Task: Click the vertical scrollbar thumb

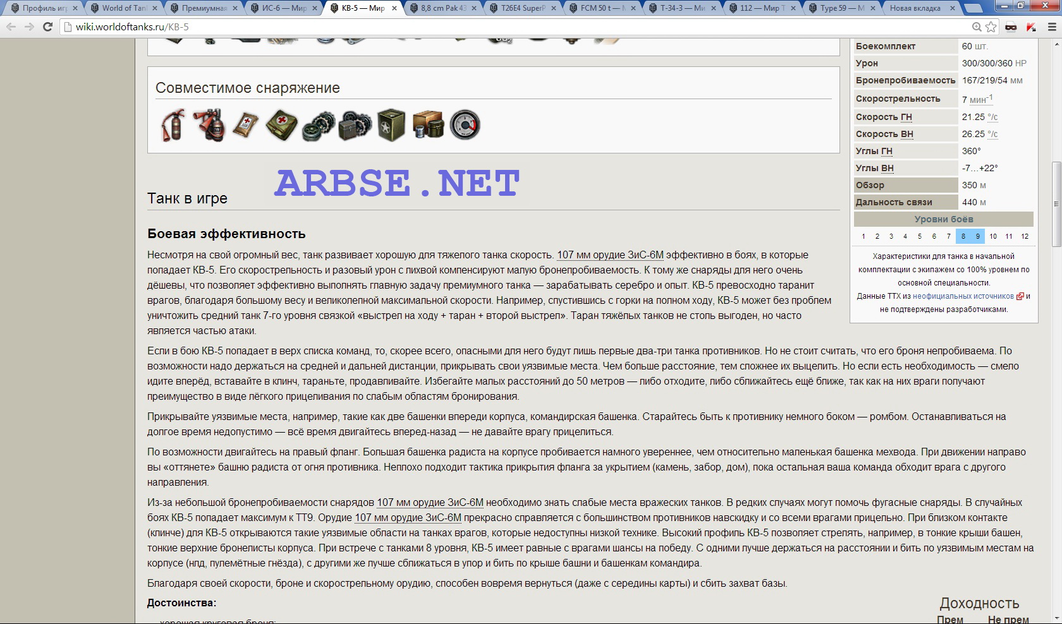Action: click(x=1055, y=205)
